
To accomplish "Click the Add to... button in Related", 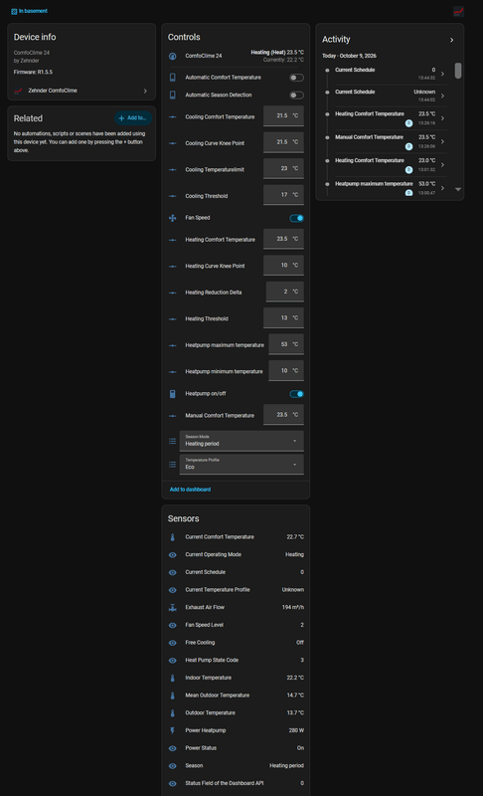I will pyautogui.click(x=133, y=117).
